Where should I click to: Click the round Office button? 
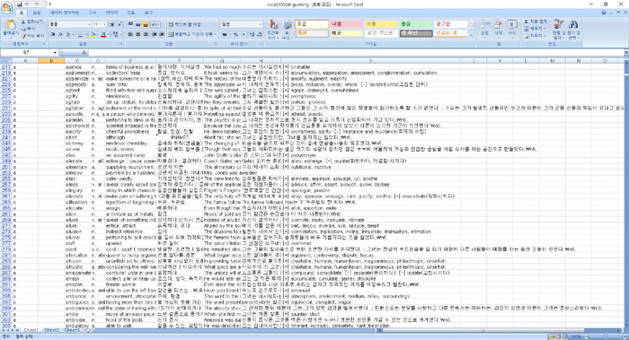(7, 7)
